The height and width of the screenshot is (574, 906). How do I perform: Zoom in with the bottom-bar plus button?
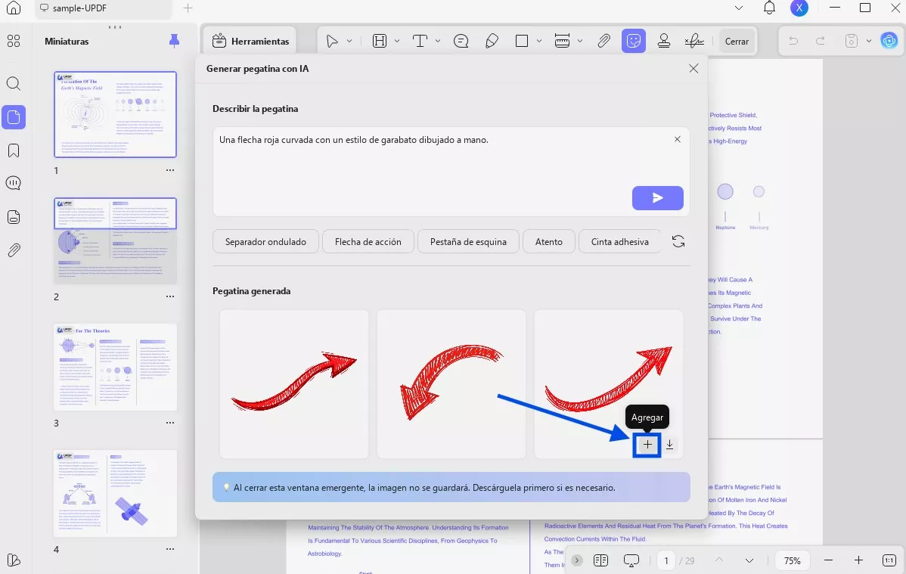click(x=858, y=560)
